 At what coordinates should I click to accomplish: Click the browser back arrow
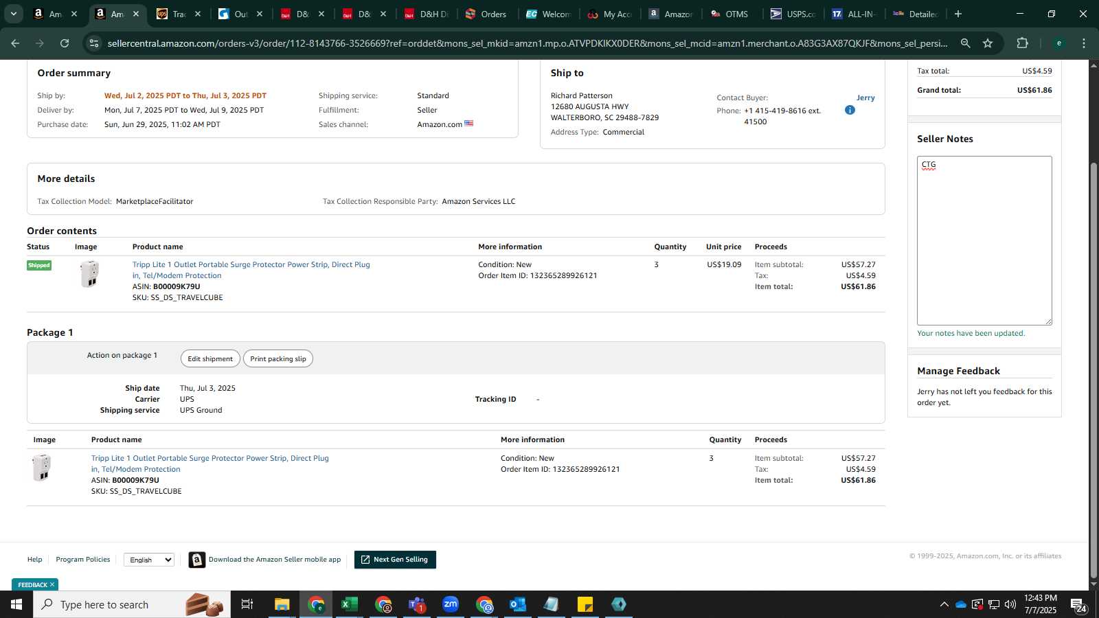click(x=15, y=43)
